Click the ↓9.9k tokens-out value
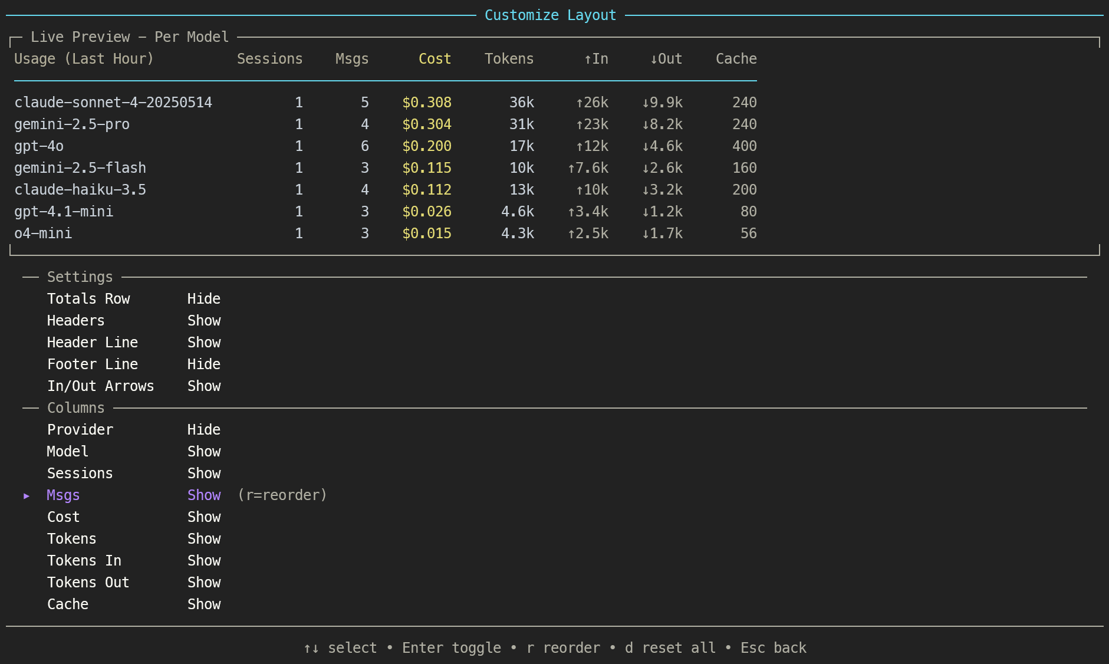 point(662,103)
